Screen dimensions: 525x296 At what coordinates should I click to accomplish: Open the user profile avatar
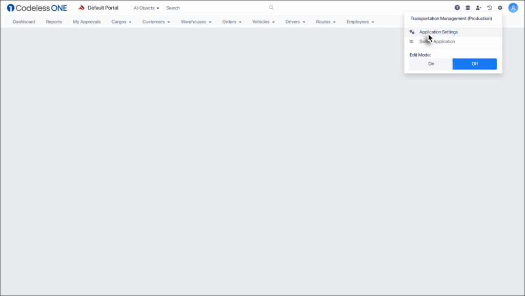(x=513, y=8)
